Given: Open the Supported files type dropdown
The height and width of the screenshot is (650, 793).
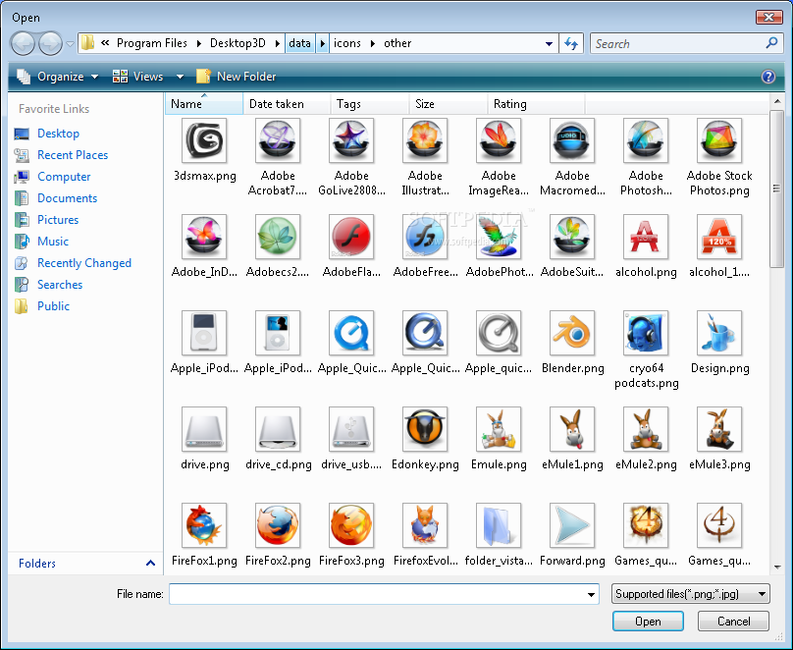Looking at the screenshot, I should click(690, 594).
